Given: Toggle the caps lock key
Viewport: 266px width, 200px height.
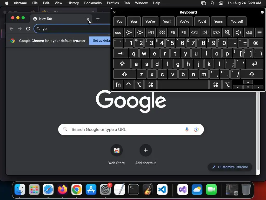Looking at the screenshot, I should click(x=122, y=64).
